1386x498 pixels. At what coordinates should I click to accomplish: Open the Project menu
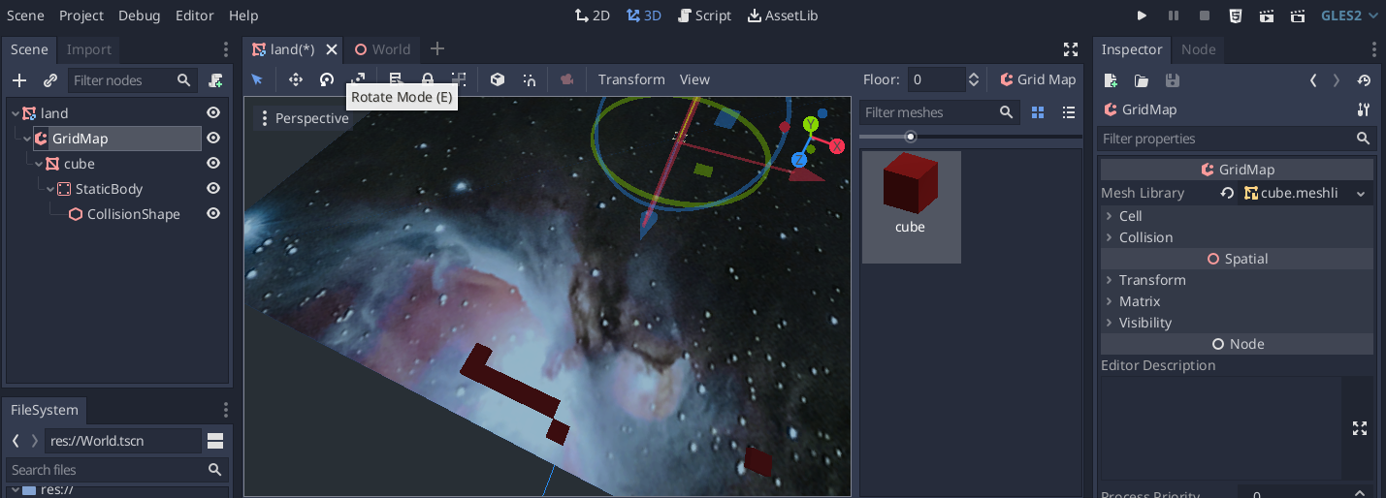pos(81,16)
